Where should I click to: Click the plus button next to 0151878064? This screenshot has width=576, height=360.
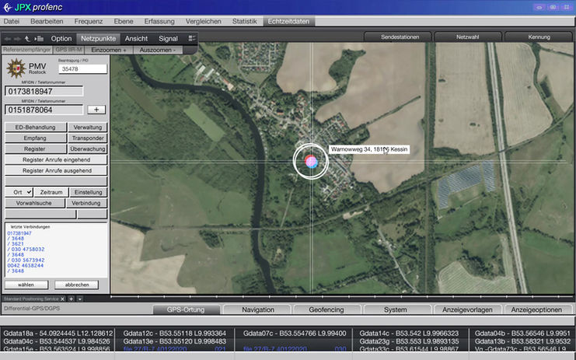(x=96, y=110)
